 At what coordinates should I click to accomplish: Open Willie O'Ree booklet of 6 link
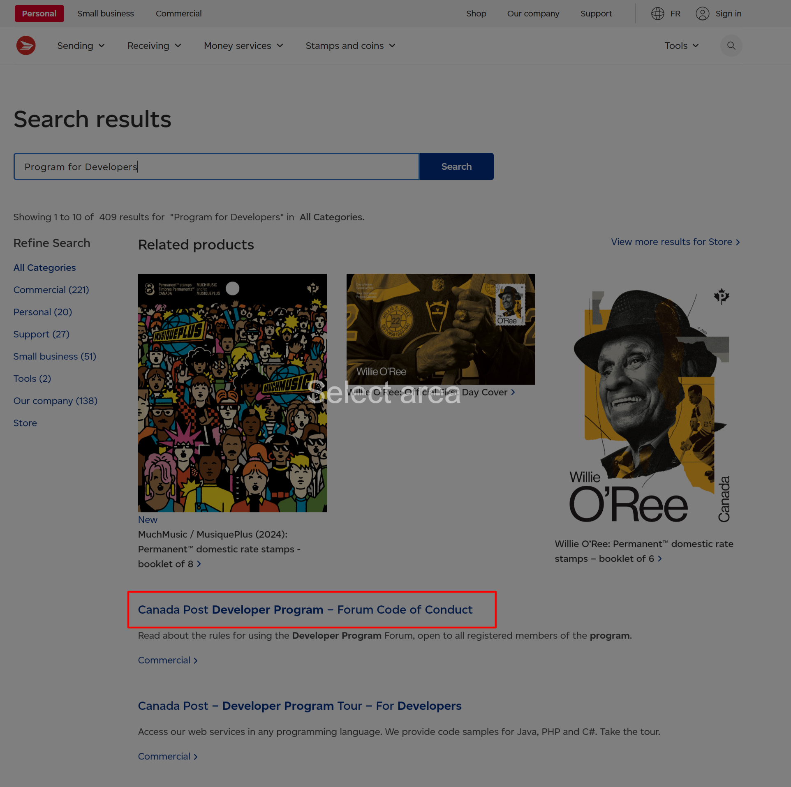click(x=644, y=551)
